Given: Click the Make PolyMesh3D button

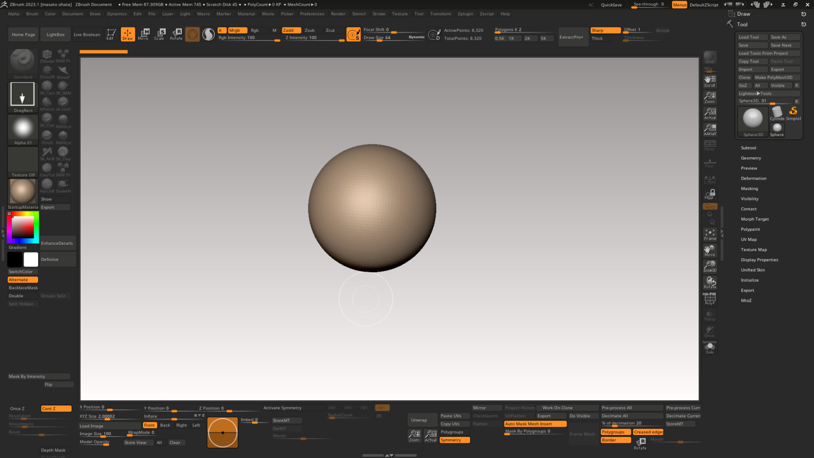Looking at the screenshot, I should click(x=774, y=77).
